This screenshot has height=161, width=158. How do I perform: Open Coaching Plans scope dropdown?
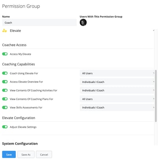117,99
